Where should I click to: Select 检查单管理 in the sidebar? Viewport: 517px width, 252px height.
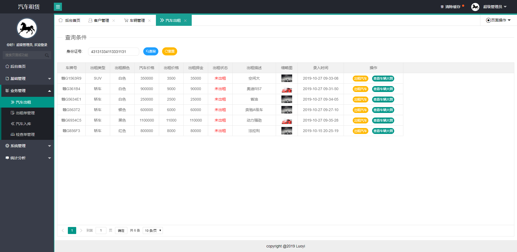27,134
